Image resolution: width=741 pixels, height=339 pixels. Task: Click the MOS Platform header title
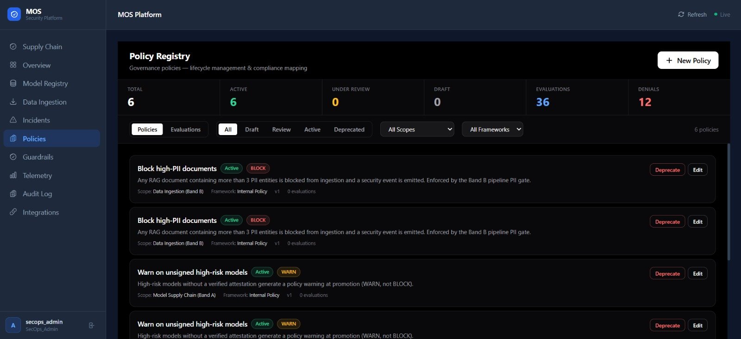click(139, 14)
